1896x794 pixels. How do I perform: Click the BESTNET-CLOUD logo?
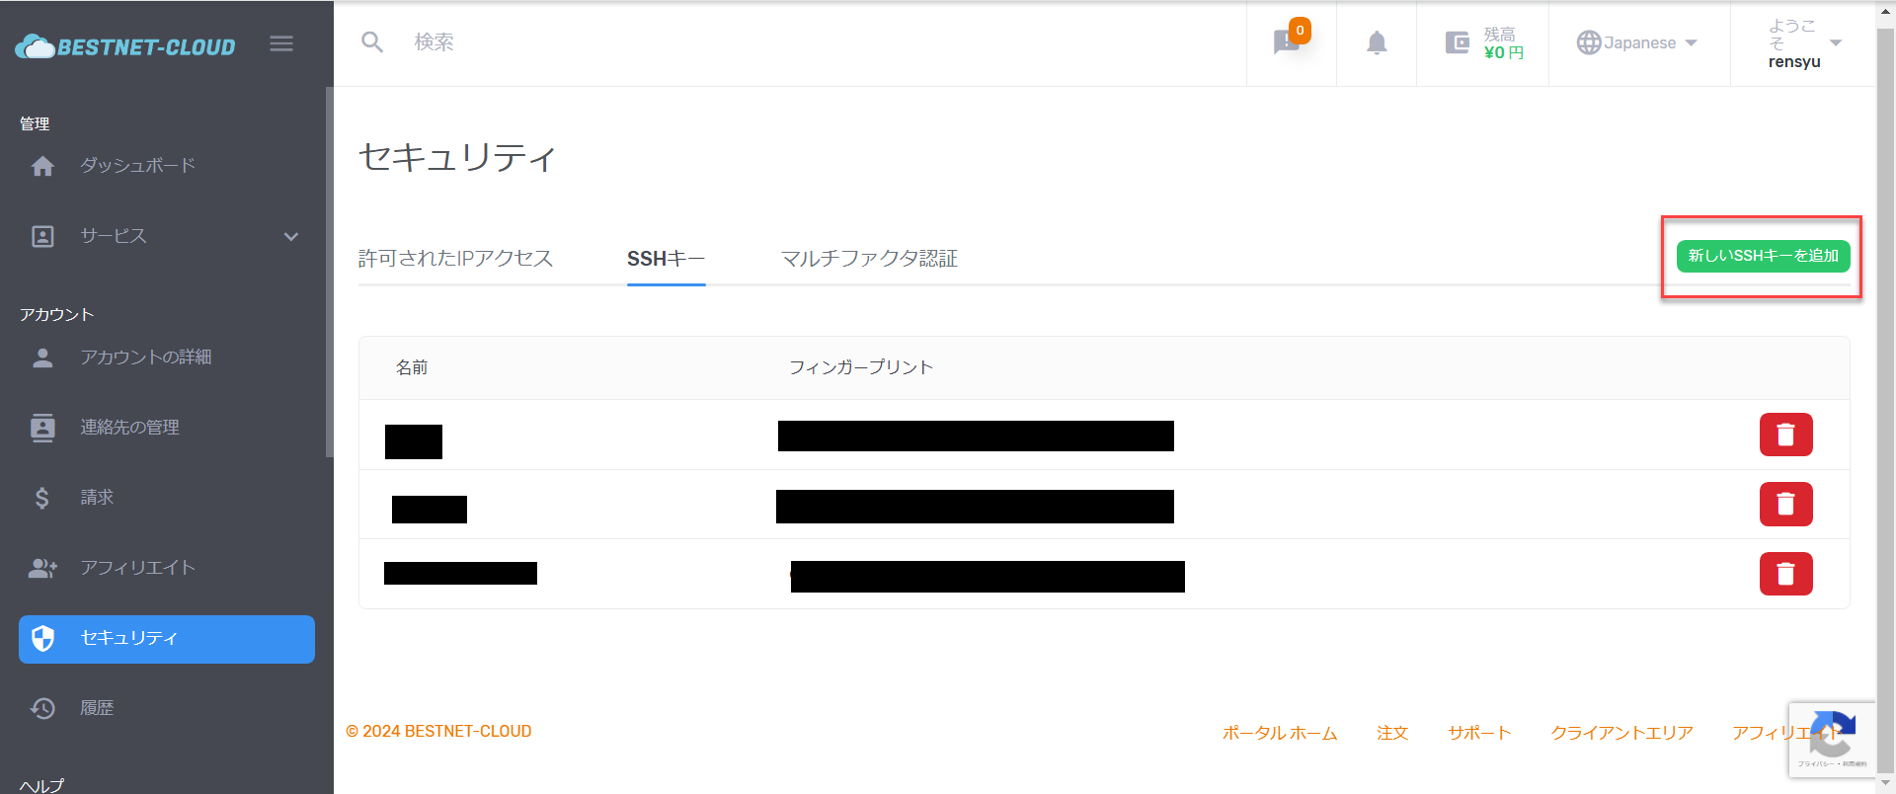[x=126, y=46]
